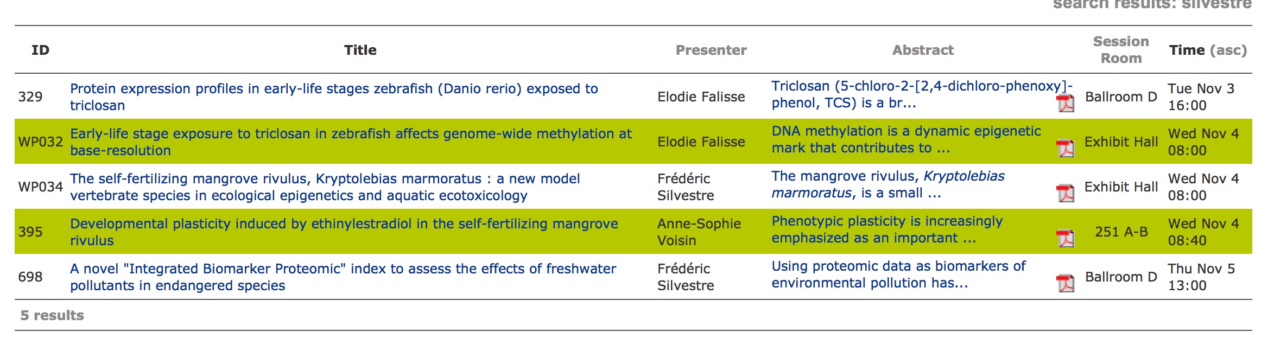1268x345 pixels.
Task: Sort by Presenter column header
Action: 711,50
